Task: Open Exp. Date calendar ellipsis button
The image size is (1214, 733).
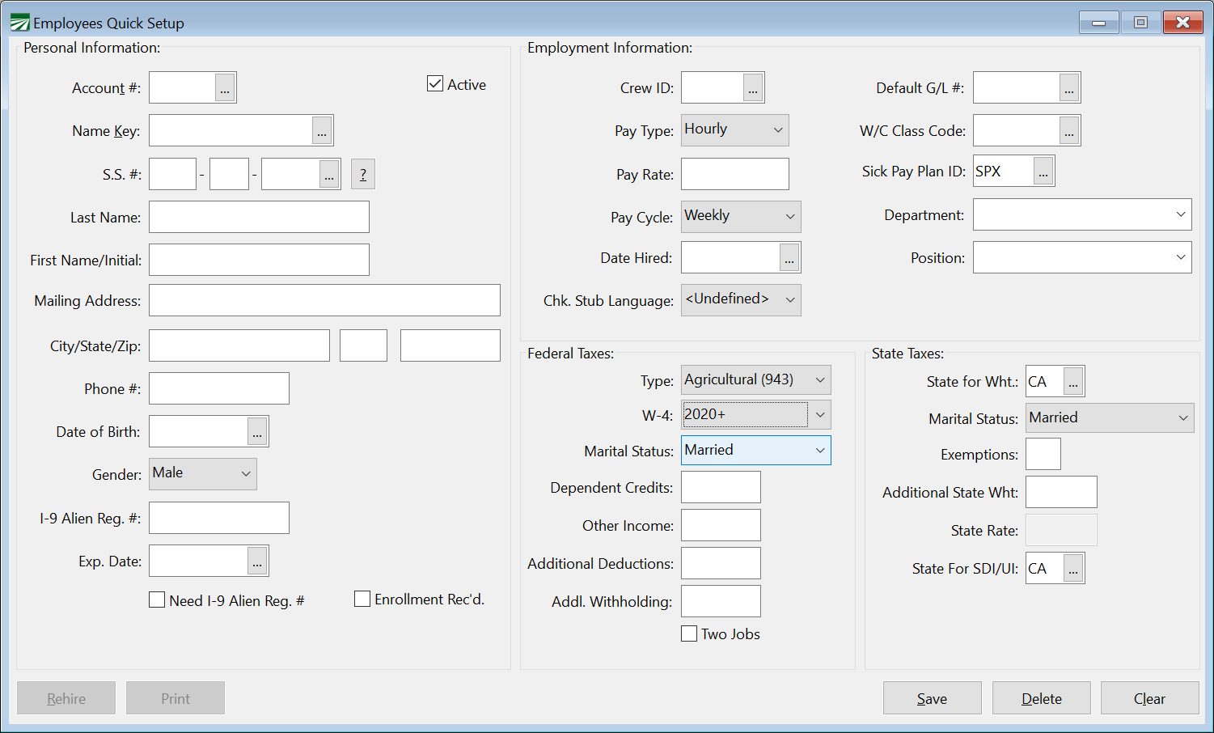Action: (257, 561)
